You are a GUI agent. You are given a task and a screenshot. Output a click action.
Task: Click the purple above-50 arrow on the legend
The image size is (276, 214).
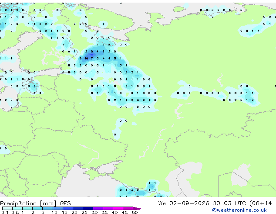click(138, 208)
